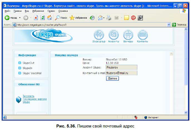Expand the Mail button dropdown arrow

[103, 18]
